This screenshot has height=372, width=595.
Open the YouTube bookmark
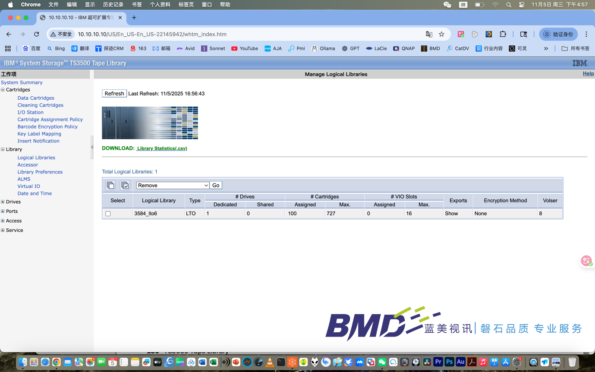[244, 48]
